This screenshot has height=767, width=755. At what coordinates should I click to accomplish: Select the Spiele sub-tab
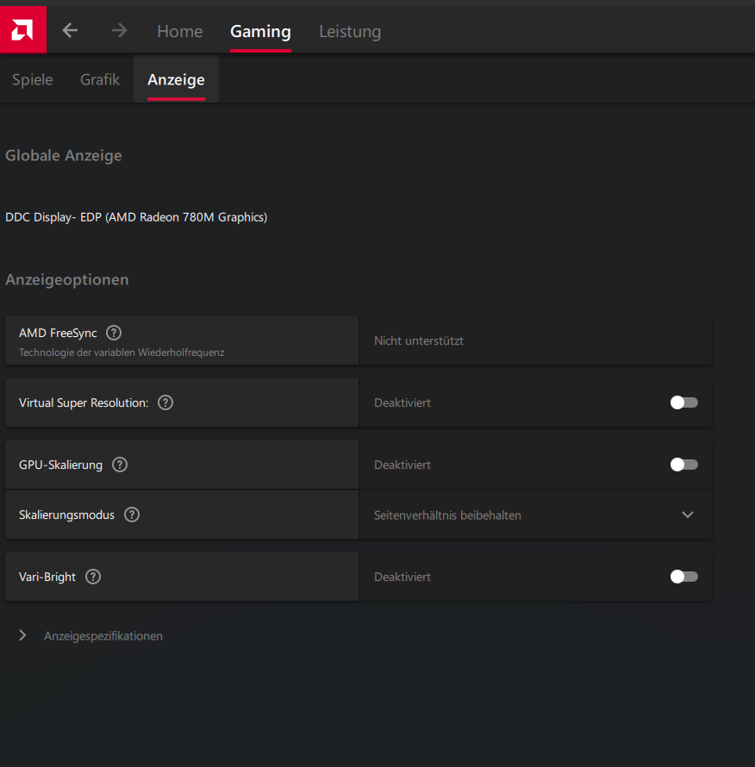click(x=33, y=80)
